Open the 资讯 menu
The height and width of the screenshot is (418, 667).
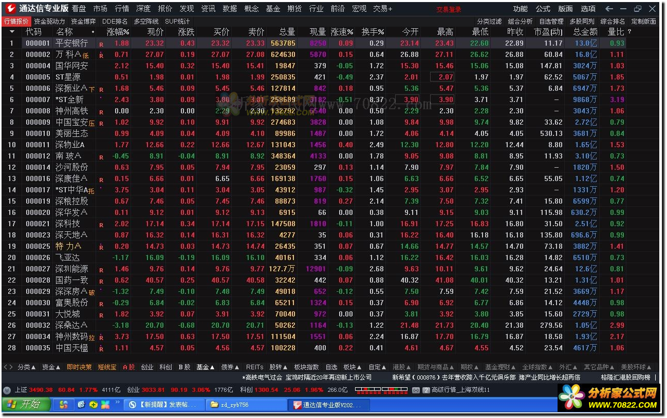[x=208, y=9]
